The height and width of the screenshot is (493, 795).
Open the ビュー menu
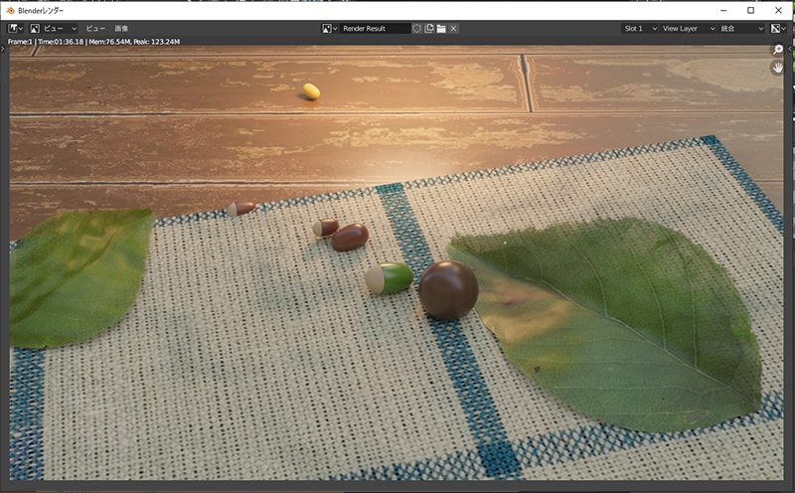pyautogui.click(x=95, y=29)
